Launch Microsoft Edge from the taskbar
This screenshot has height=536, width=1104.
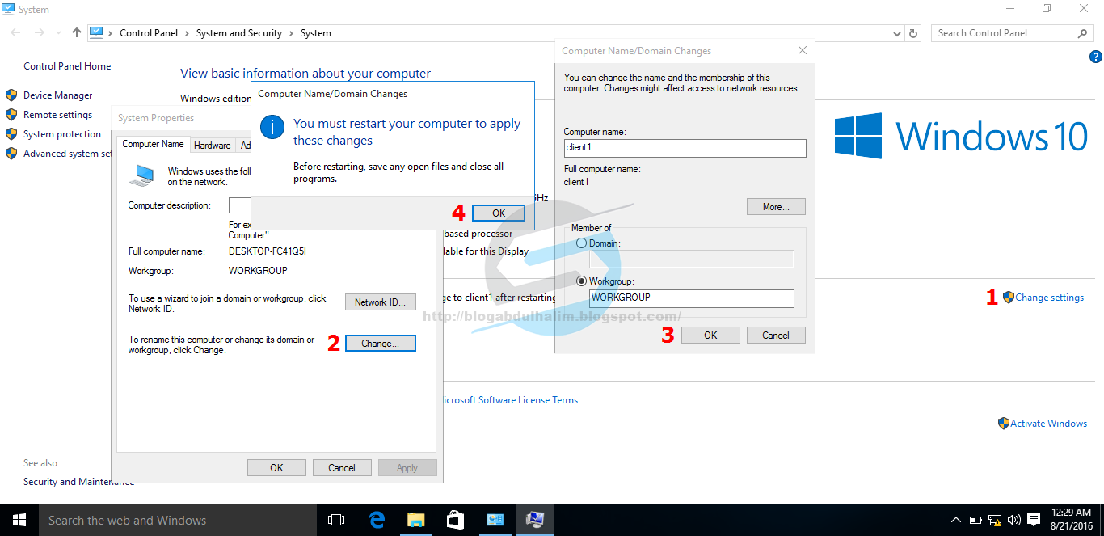click(376, 519)
